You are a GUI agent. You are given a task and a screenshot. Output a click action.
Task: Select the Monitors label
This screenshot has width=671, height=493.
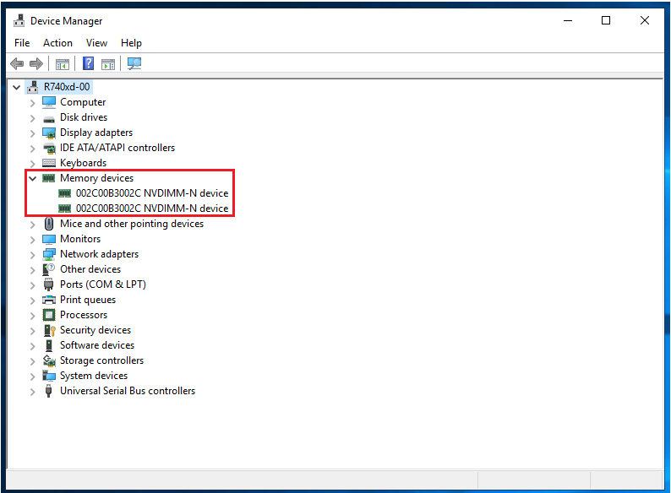(80, 239)
